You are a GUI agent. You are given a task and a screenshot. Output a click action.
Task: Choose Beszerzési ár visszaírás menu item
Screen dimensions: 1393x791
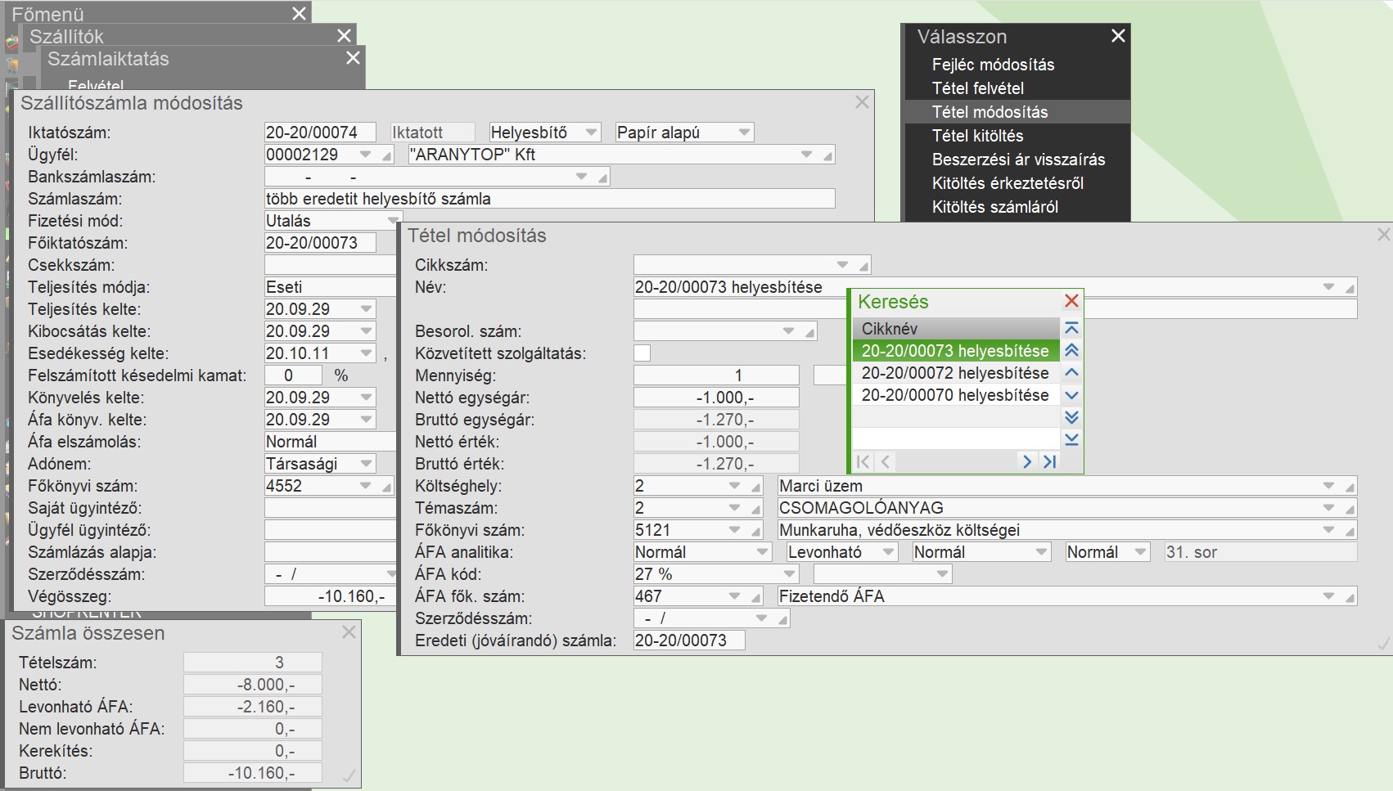pyautogui.click(x=1018, y=160)
